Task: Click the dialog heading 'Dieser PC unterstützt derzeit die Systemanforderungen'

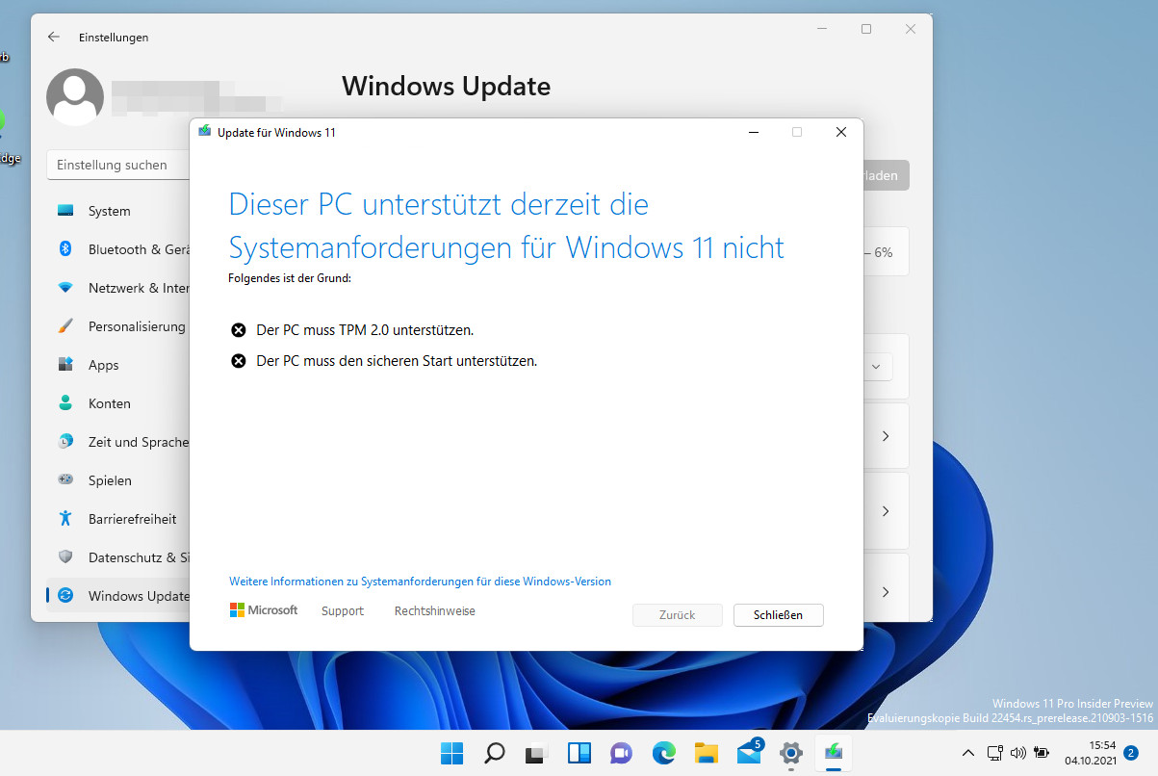Action: coord(506,226)
